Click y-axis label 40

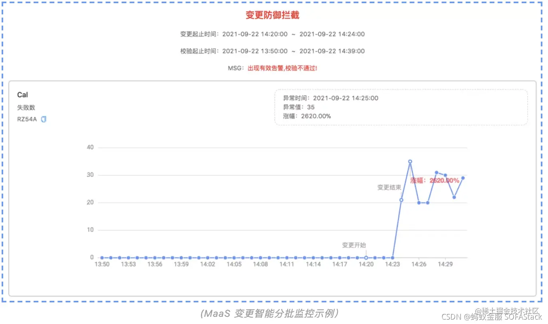pos(90,147)
